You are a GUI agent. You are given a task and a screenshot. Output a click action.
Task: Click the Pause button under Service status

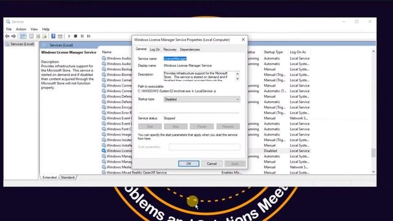[202, 126]
